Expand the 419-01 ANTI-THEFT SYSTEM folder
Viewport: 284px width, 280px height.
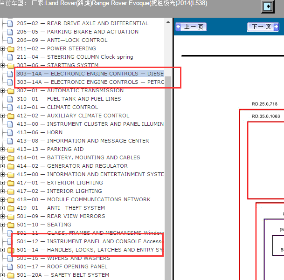tap(2, 208)
